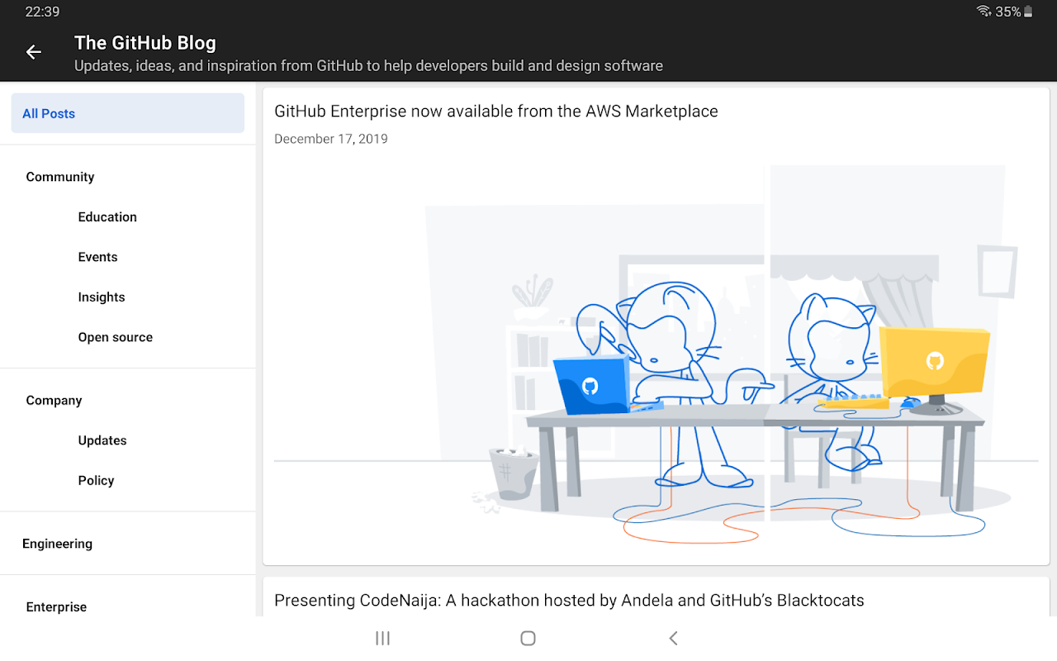
Task: Tap The GitHub Blog title
Action: (145, 43)
